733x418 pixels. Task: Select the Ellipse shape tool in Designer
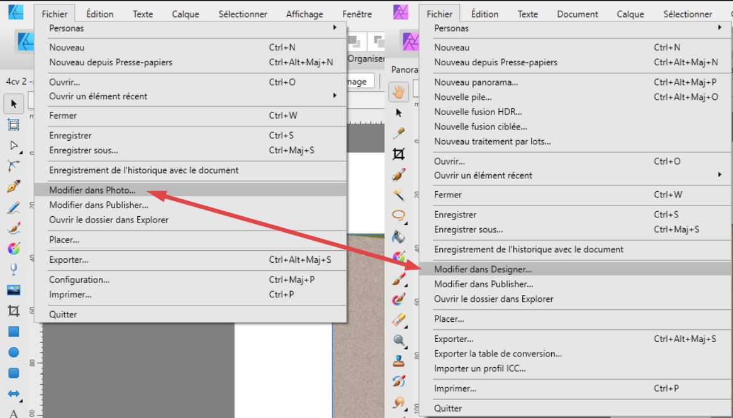[x=14, y=352]
